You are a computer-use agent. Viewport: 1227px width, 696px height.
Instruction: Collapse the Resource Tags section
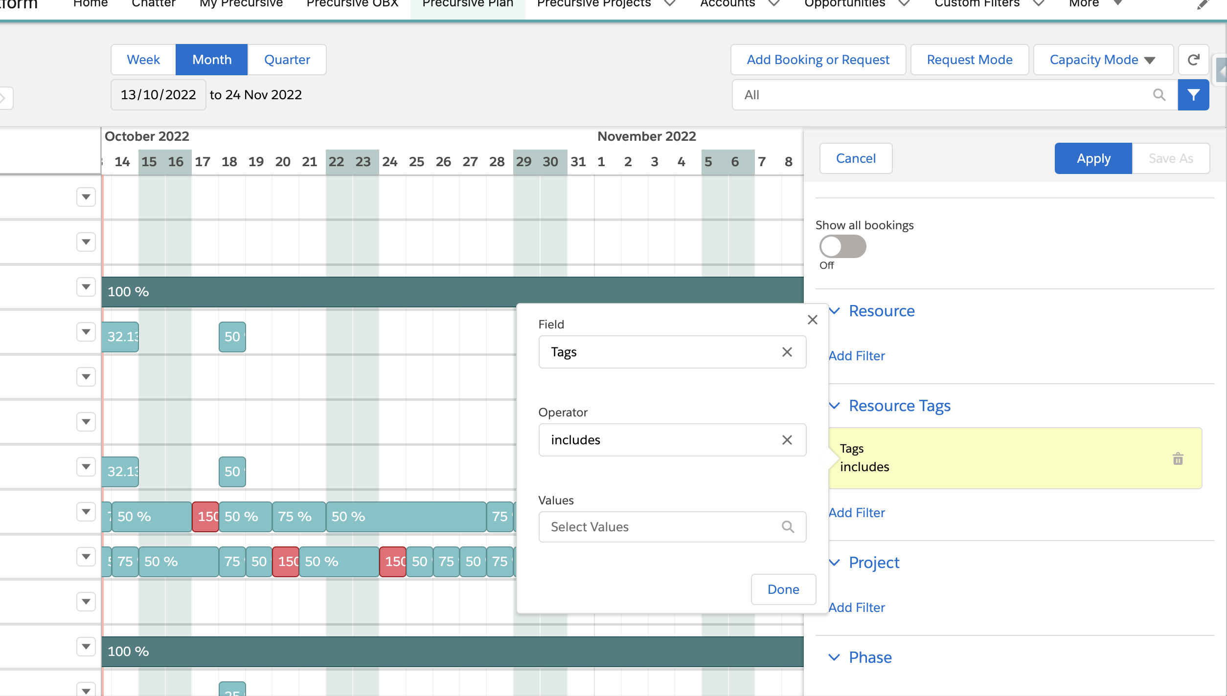[x=835, y=406]
